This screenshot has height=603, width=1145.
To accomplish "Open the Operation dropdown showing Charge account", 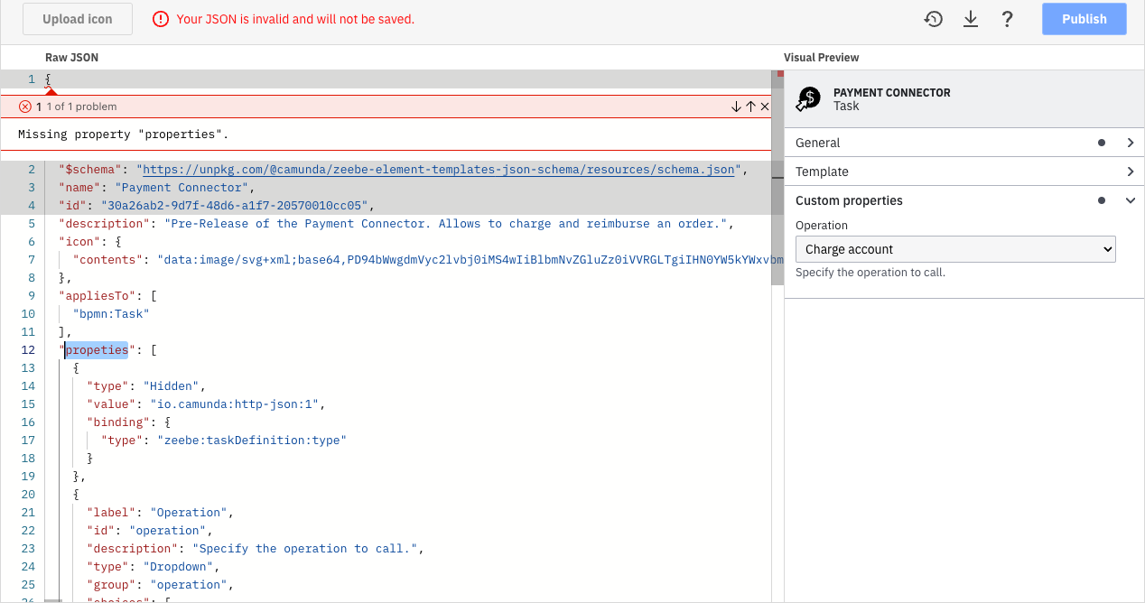I will 954,248.
